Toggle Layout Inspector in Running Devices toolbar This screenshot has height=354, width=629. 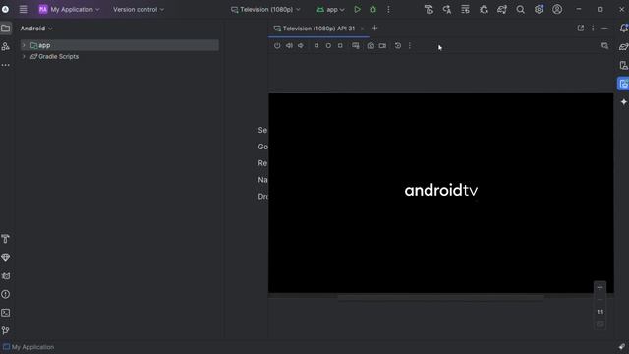pyautogui.click(x=604, y=46)
